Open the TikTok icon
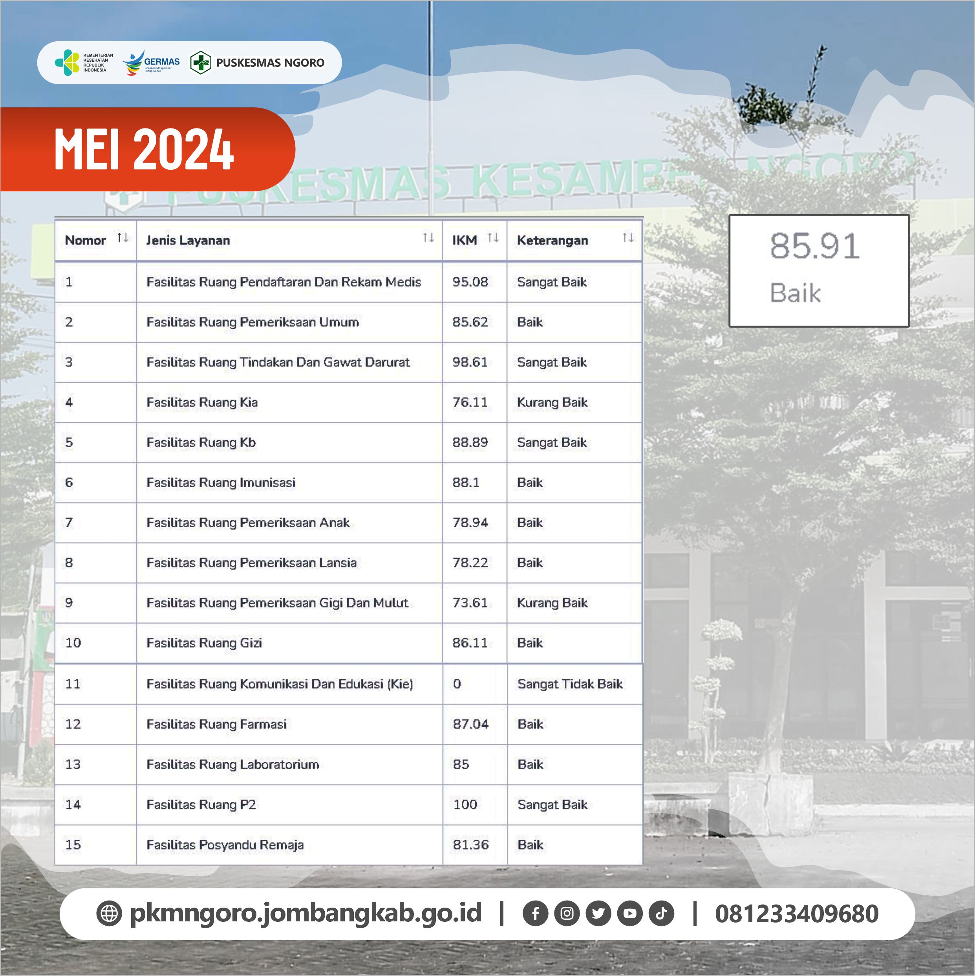Image resolution: width=975 pixels, height=976 pixels. click(x=661, y=914)
